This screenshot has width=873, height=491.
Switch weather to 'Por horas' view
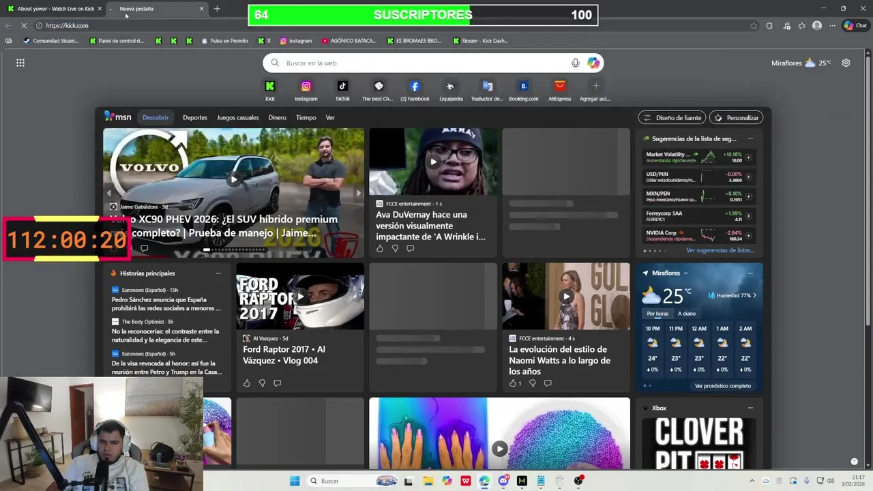(x=657, y=314)
